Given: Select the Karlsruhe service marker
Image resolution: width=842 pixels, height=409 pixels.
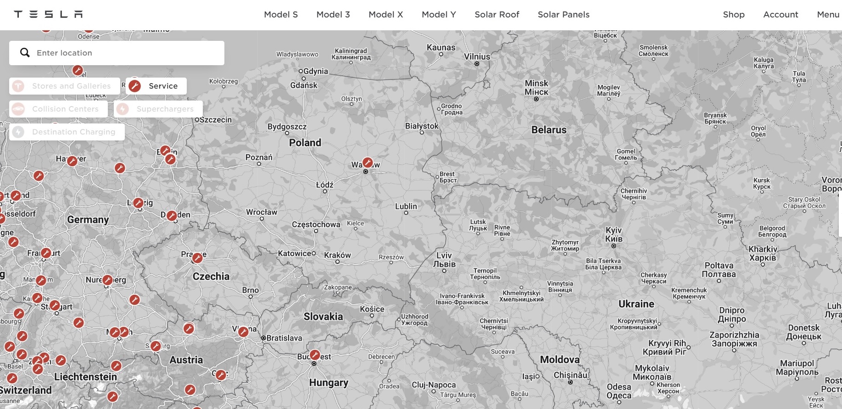Looking at the screenshot, I should [37, 298].
